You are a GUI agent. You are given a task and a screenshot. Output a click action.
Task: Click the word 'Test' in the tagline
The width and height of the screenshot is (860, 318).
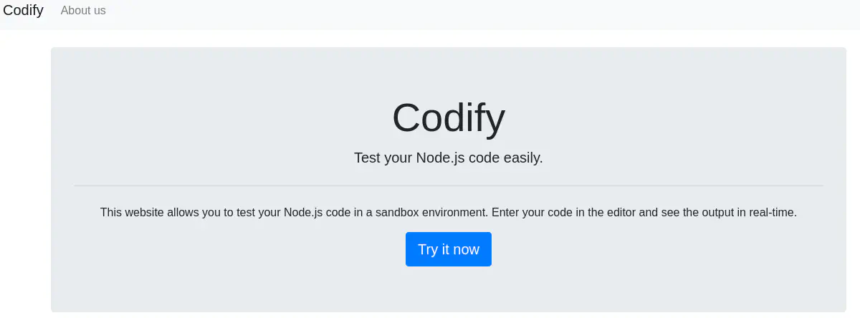point(367,158)
